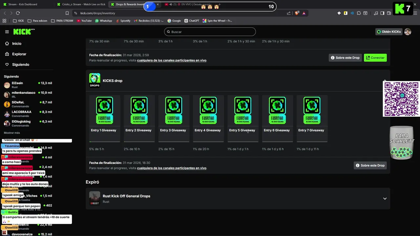Viewport: 420px width, 236px height.
Task: Switch to Crisito_o Stream tab
Action: pos(81,4)
